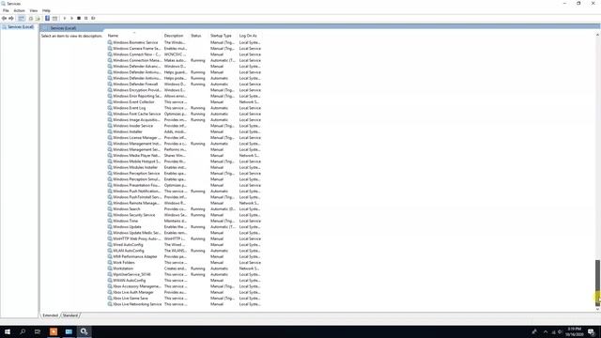
Task: Switch to the Extended tab
Action: click(50, 315)
